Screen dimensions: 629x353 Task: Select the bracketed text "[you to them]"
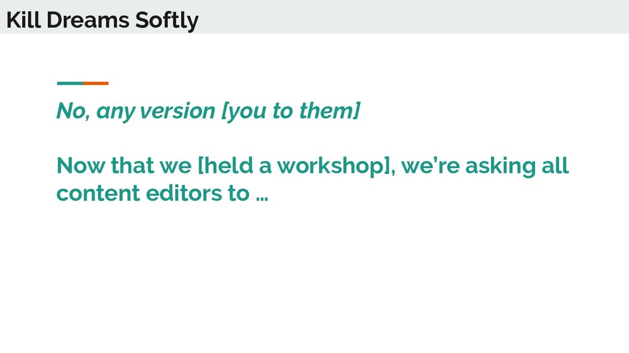click(x=291, y=111)
